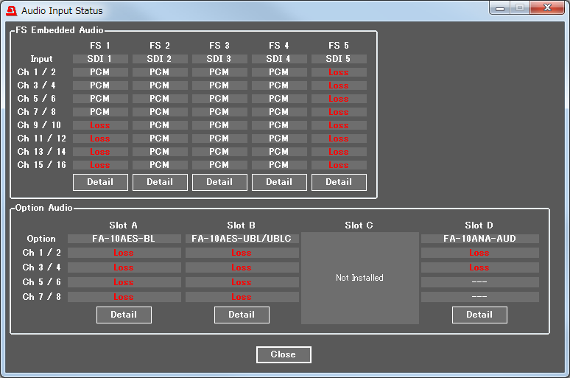Viewport: 570px width, 378px height.
Task: View Detail under the FS 4 column
Action: 279,182
